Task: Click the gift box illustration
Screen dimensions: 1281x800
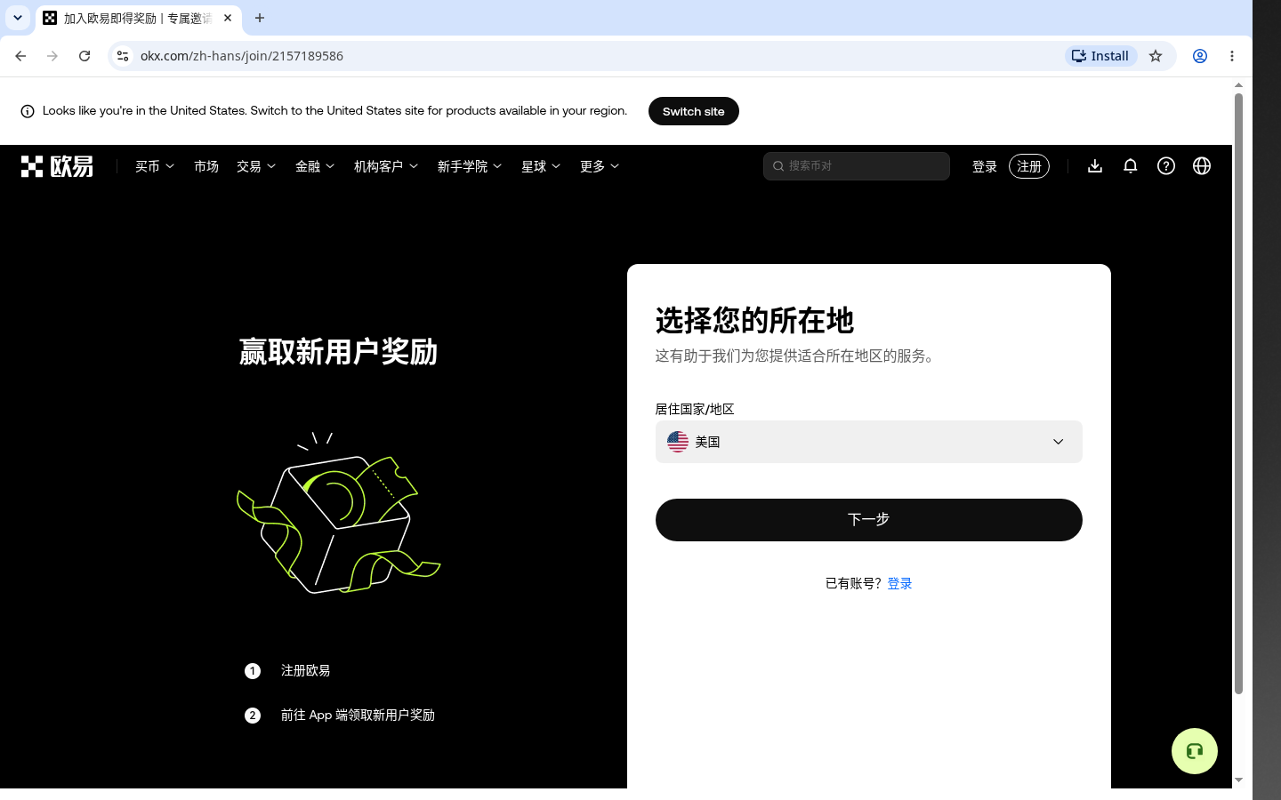Action: [x=338, y=513]
